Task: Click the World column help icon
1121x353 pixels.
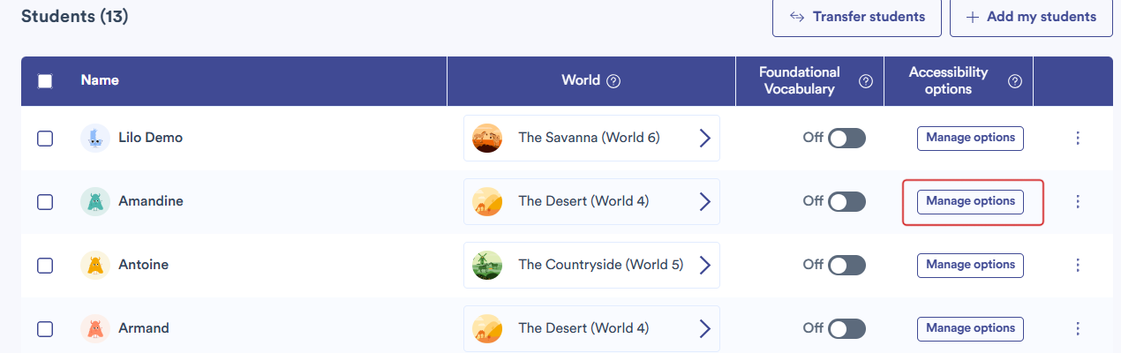Action: [x=613, y=81]
